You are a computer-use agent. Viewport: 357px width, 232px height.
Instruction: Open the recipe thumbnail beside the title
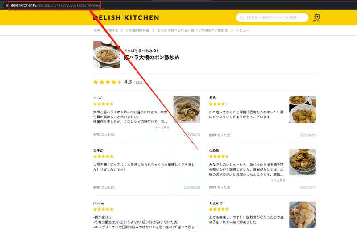coord(107,54)
